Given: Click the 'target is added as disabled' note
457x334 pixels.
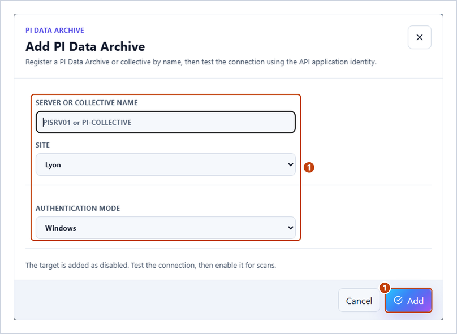Looking at the screenshot, I should [150, 265].
